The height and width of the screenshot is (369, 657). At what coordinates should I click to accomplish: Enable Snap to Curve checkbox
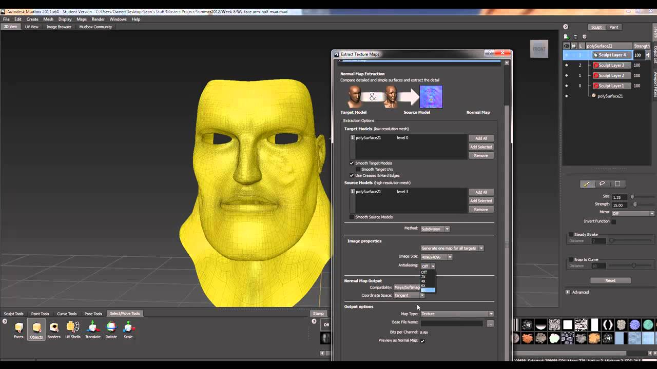(571, 259)
